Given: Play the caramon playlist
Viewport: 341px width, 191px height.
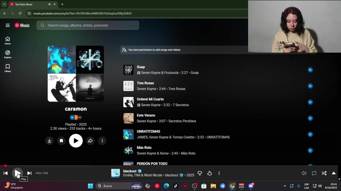Looking at the screenshot, I should 76,141.
